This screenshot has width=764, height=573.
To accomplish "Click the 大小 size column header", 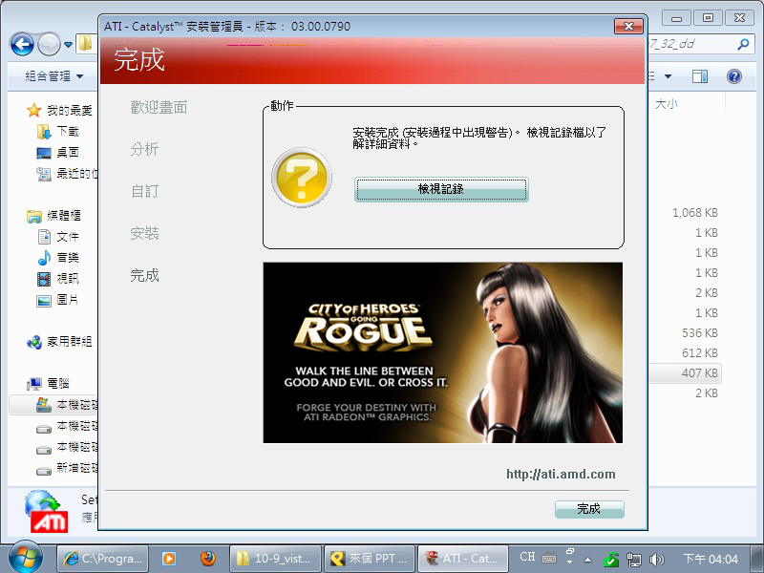I will tap(666, 104).
